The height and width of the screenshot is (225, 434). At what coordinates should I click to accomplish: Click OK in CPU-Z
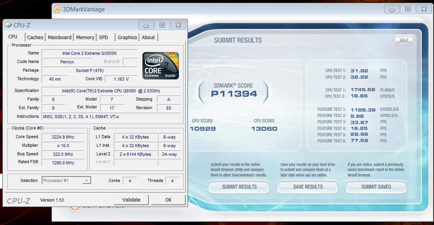coord(168,200)
